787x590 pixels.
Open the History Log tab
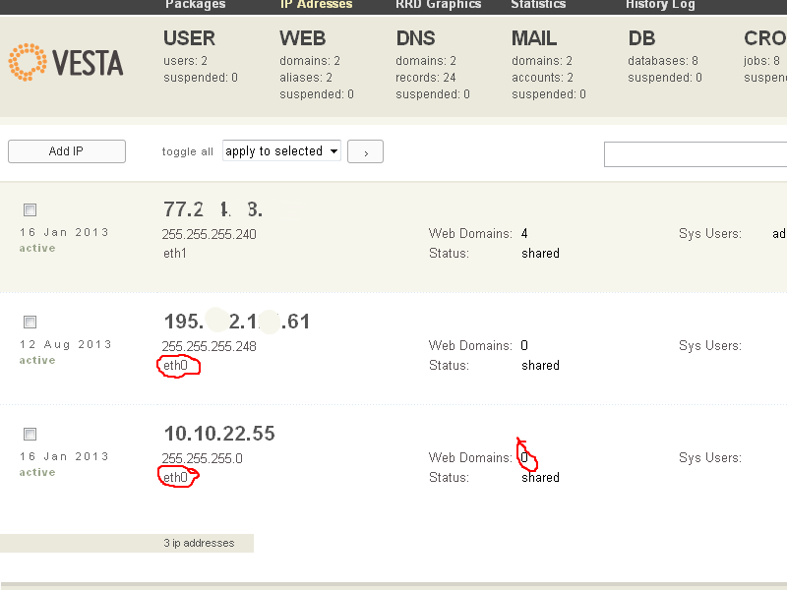click(x=660, y=5)
